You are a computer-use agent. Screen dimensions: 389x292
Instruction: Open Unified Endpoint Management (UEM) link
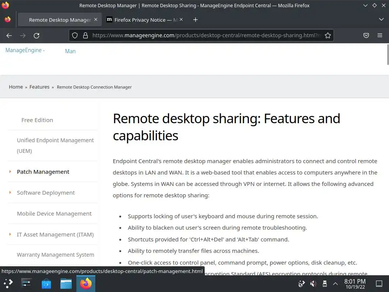55,146
